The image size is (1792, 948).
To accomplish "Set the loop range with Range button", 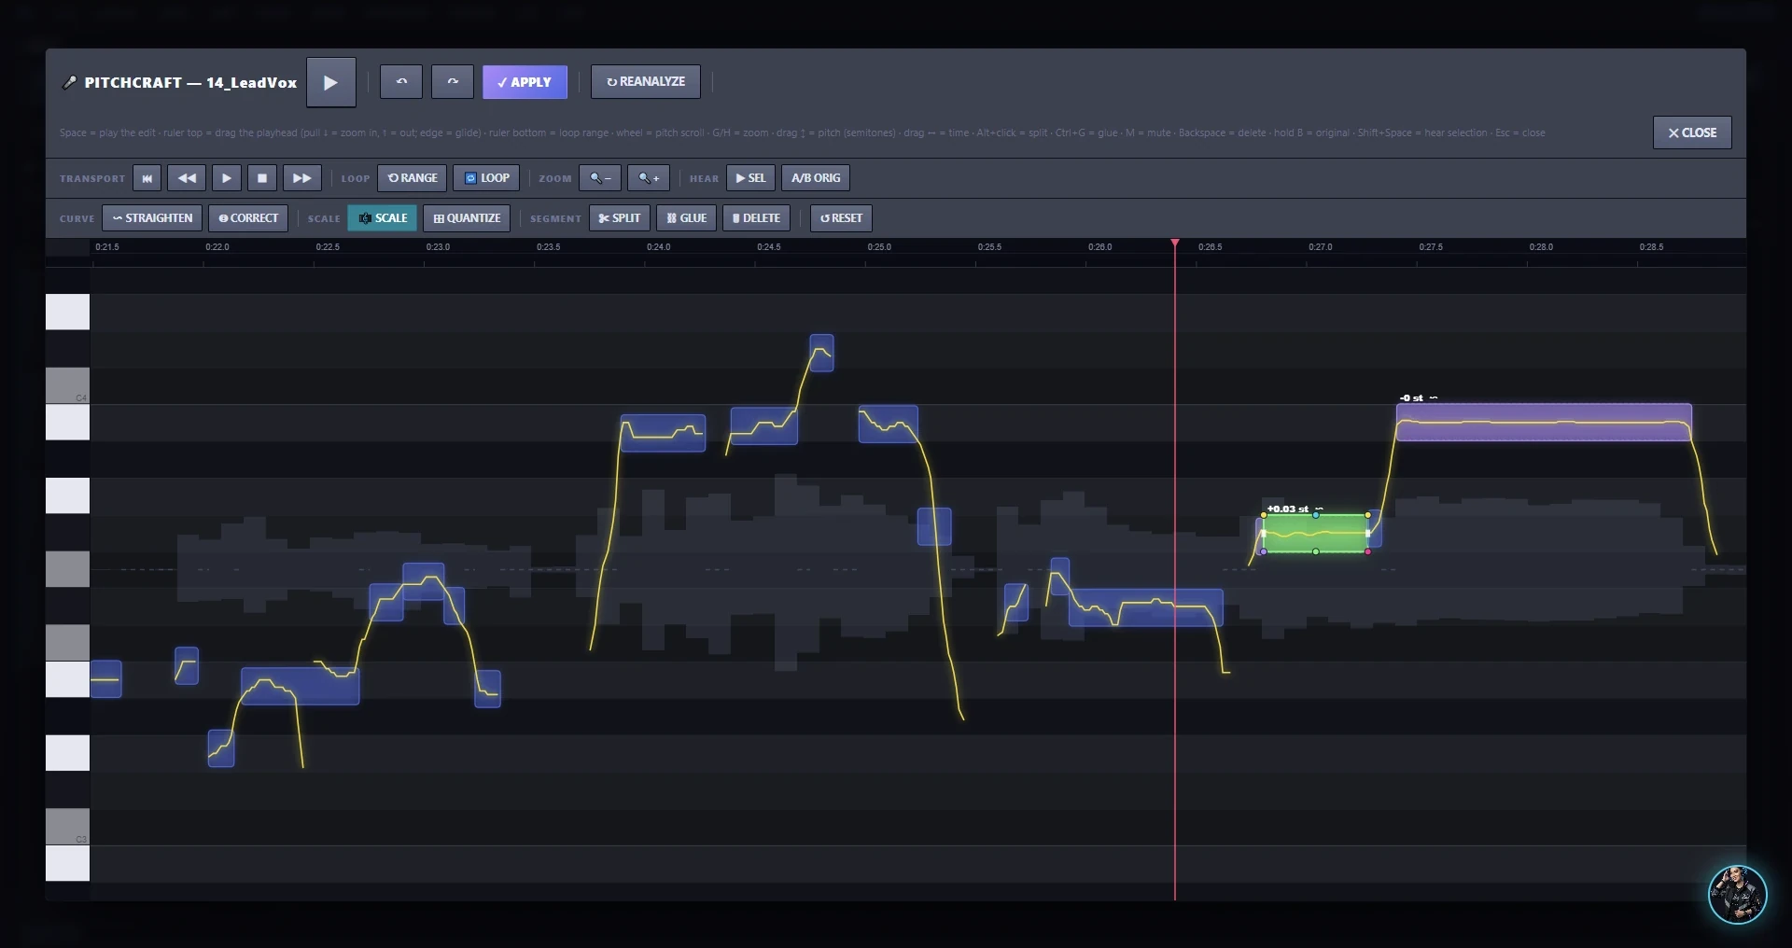I will pos(413,178).
